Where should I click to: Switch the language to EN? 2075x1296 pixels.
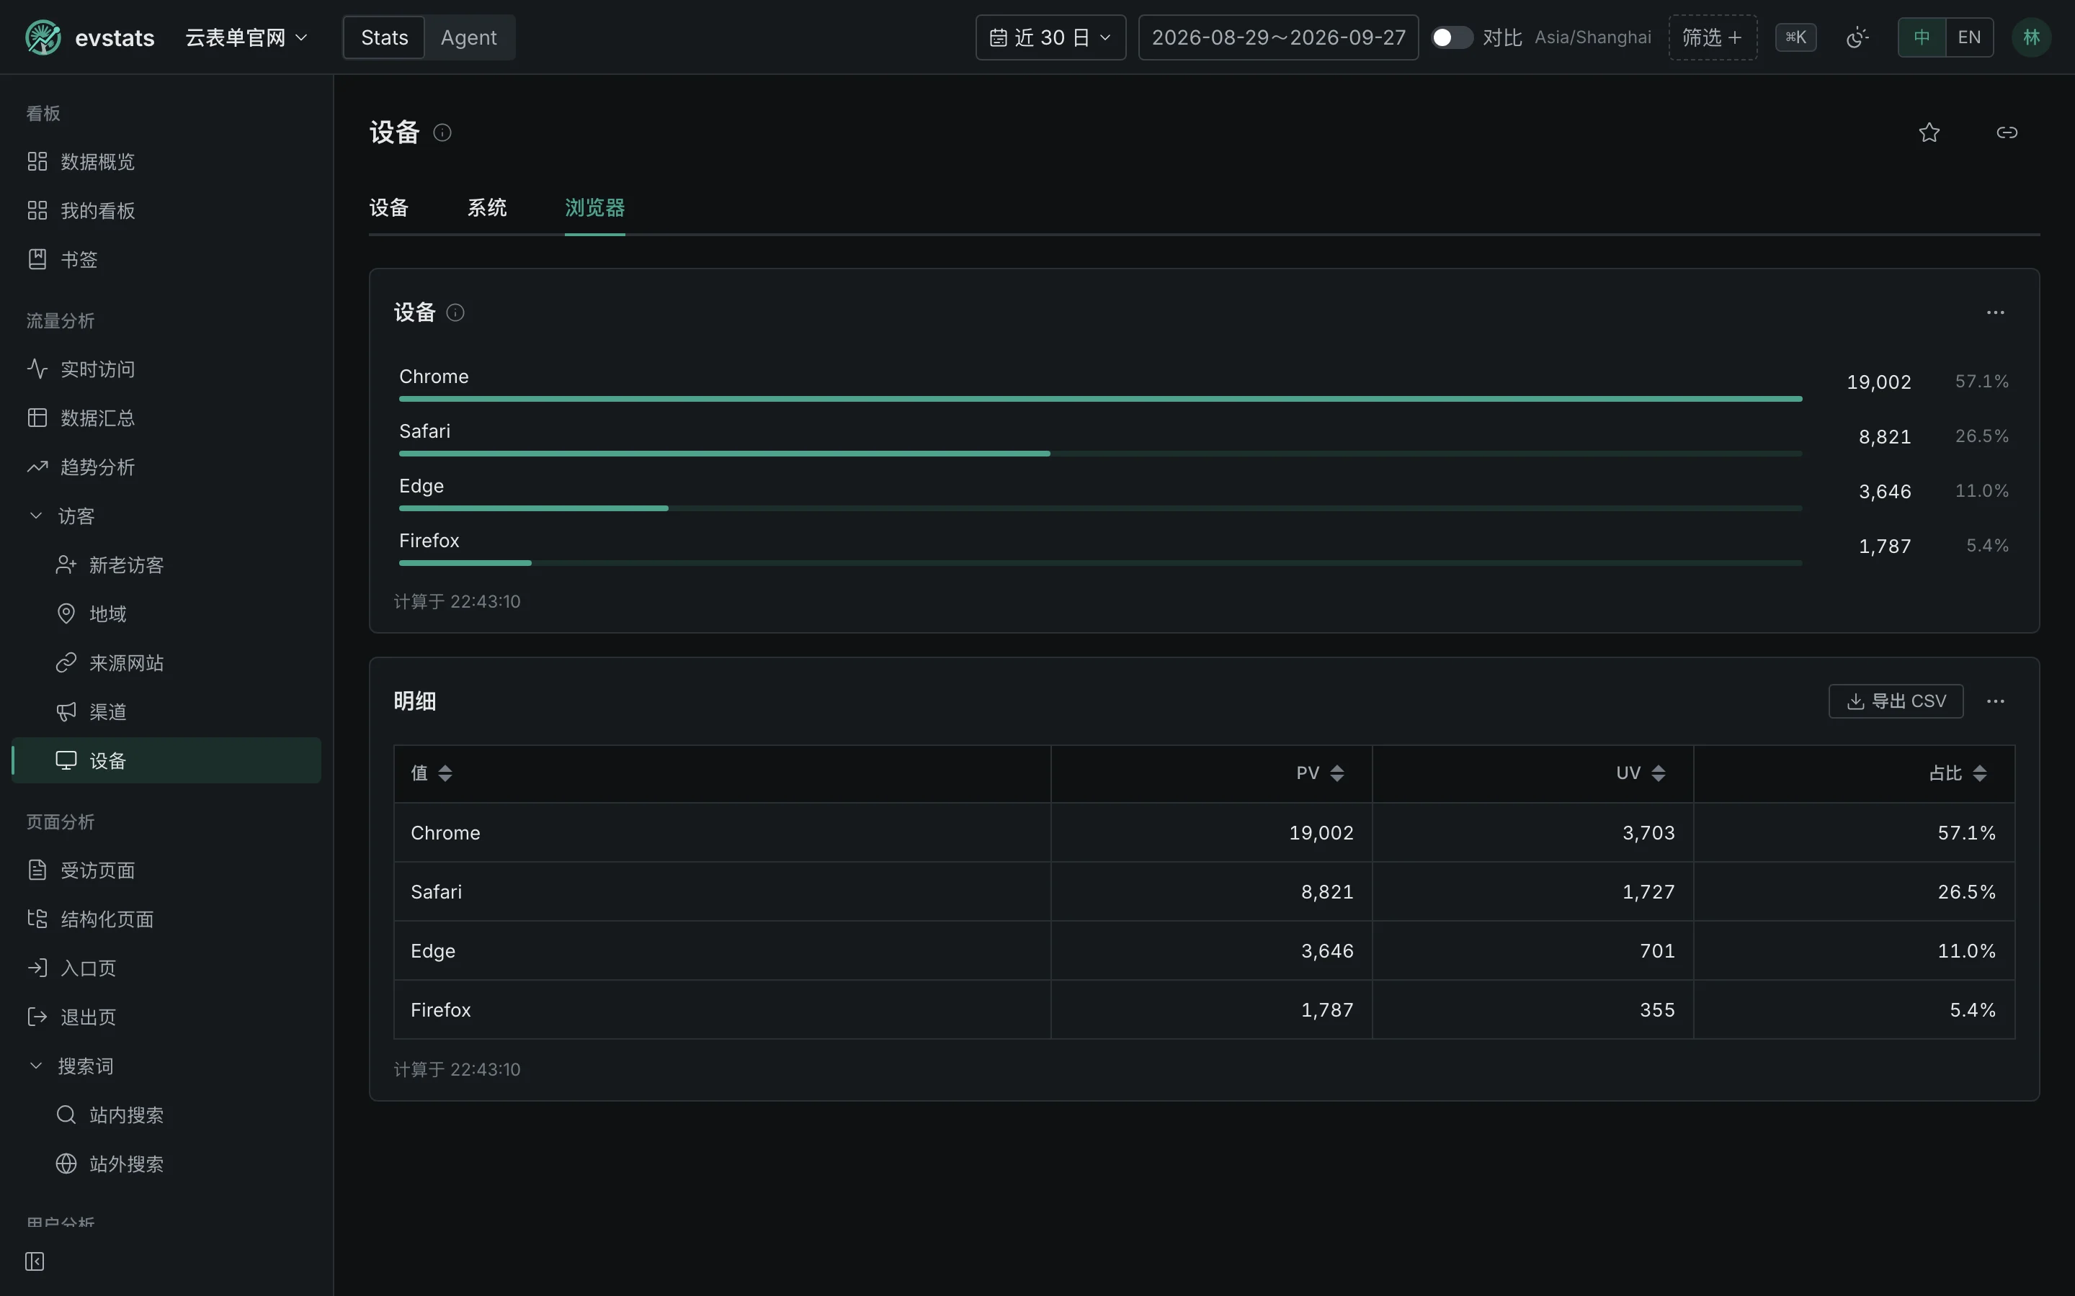click(1970, 37)
